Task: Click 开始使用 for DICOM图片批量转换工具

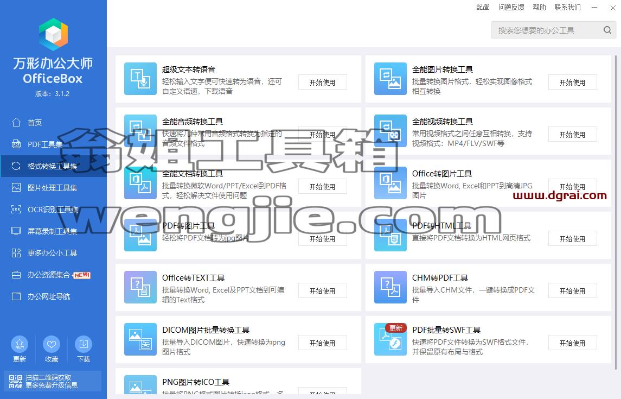Action: (x=322, y=343)
